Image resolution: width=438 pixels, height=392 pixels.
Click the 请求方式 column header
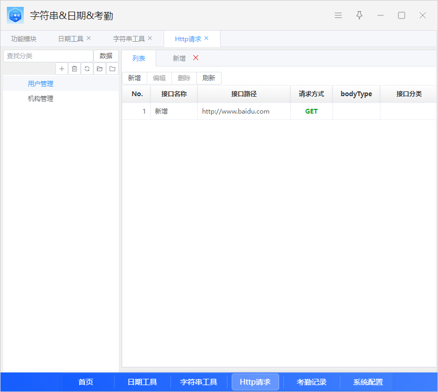pos(311,94)
